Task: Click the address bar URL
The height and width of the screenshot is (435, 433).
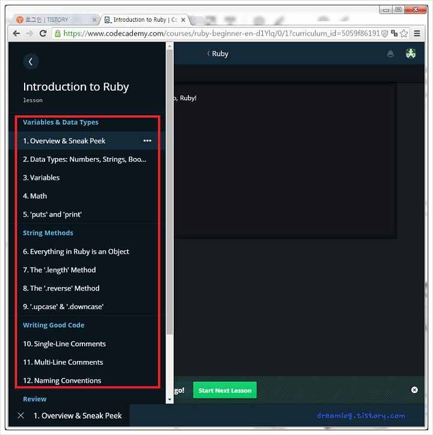Action: [221, 34]
